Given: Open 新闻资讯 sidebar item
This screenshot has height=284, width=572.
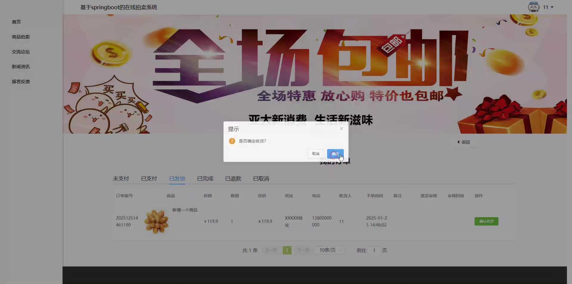Looking at the screenshot, I should tap(21, 67).
